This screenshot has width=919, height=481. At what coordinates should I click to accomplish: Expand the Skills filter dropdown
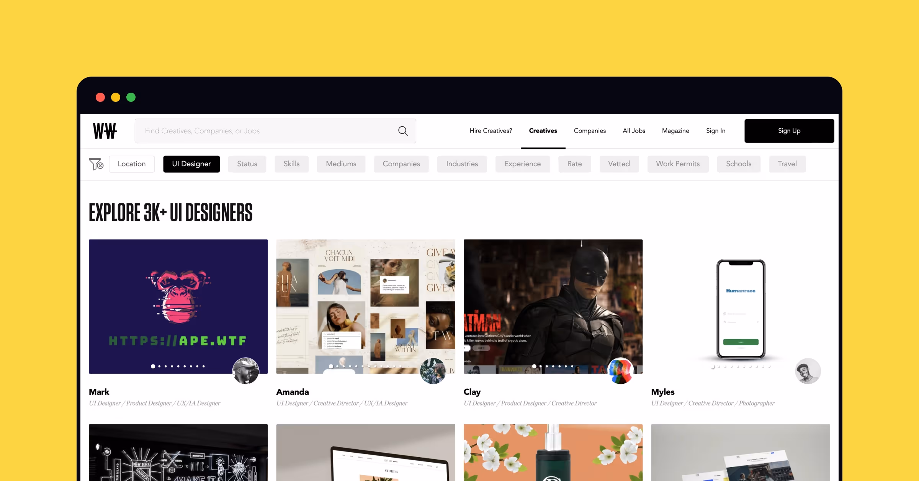coord(291,164)
